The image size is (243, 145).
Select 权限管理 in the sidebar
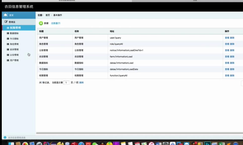click(x=19, y=28)
